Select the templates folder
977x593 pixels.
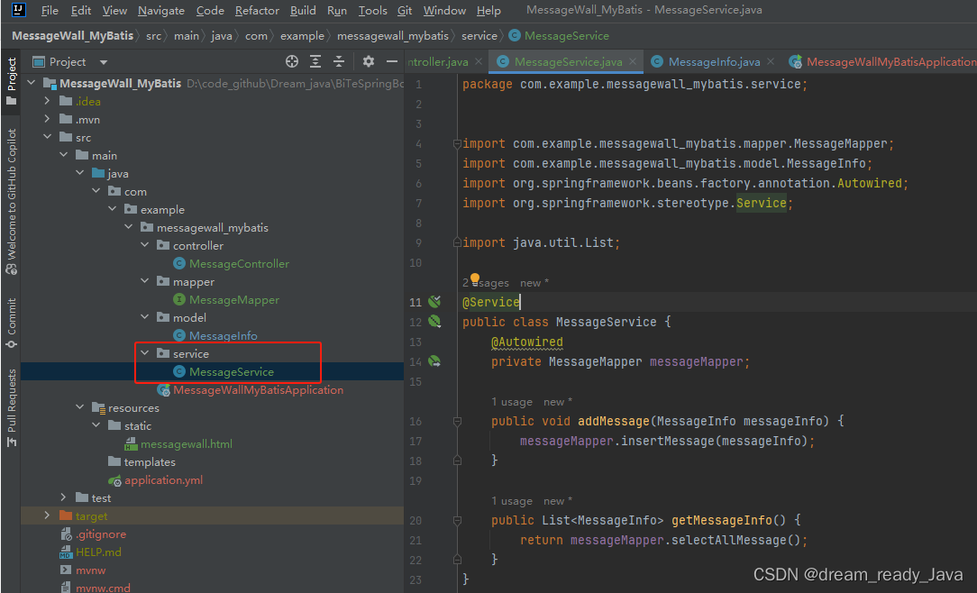[x=150, y=462]
